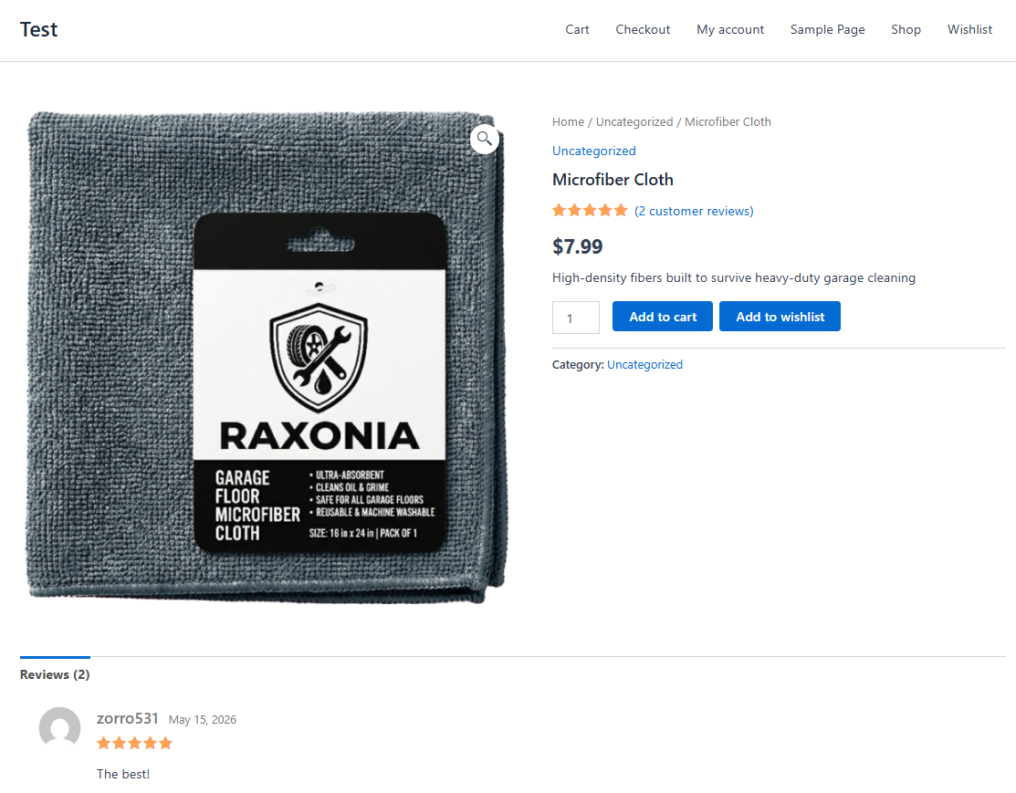Open the 2 customer reviews link
This screenshot has width=1016, height=793.
tap(694, 211)
